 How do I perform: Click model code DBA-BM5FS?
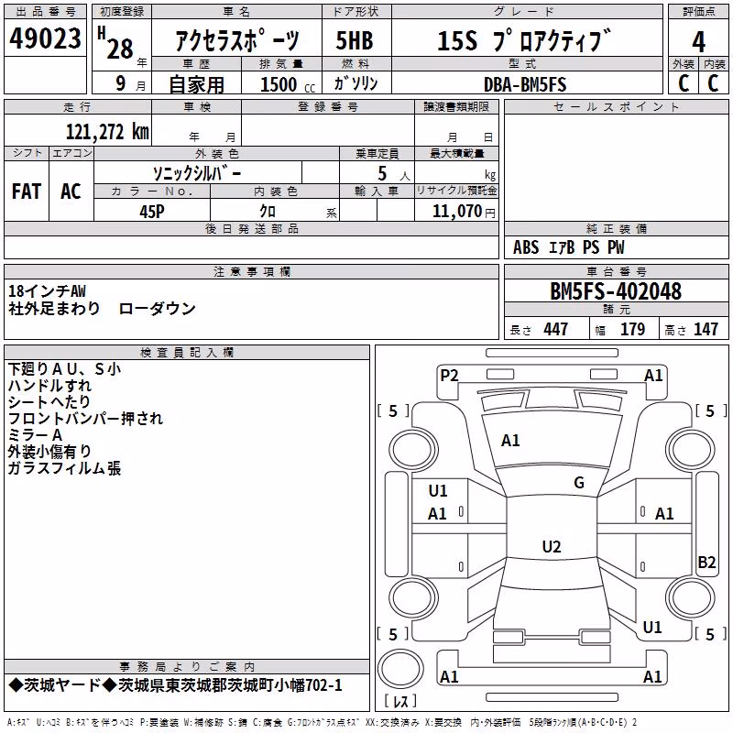click(x=525, y=84)
